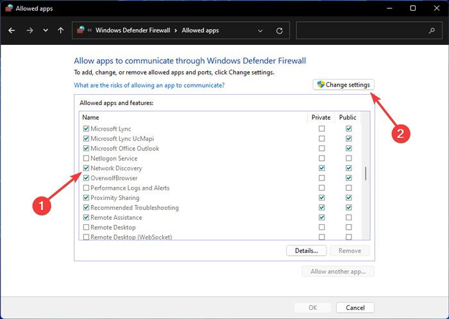Click the OK button
Screen dimensions: 449x319
point(313,307)
